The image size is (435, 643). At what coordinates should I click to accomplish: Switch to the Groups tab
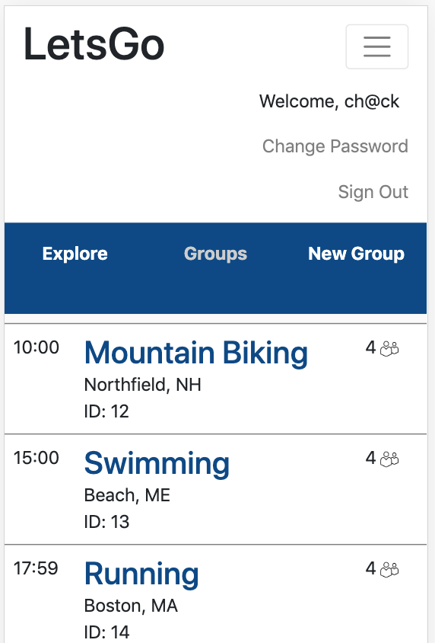216,254
